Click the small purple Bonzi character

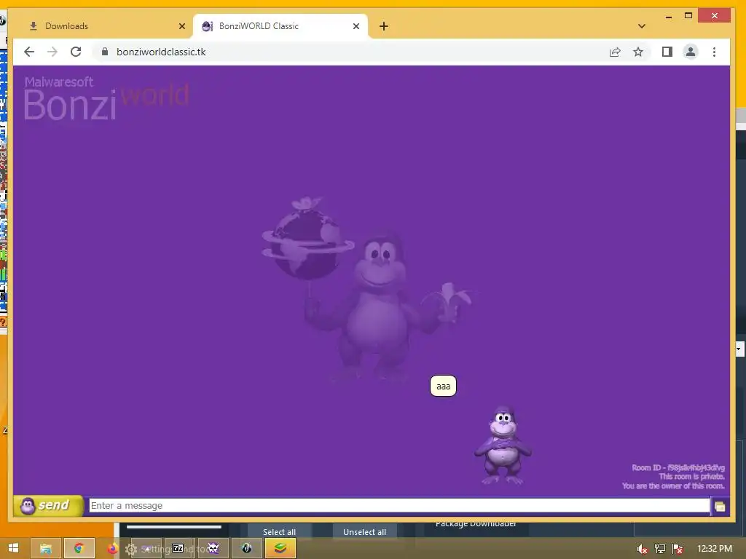[503, 445]
